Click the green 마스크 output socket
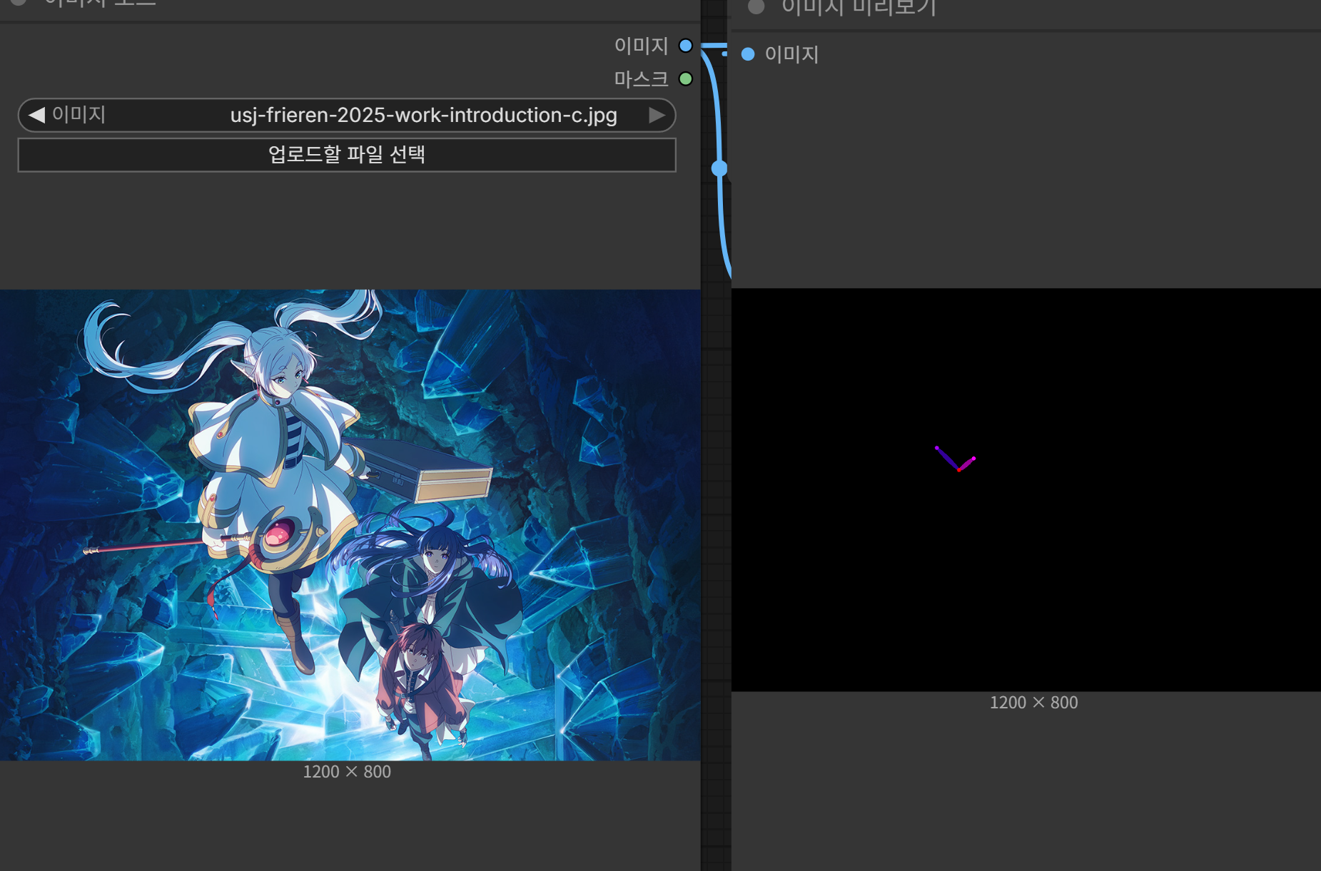This screenshot has width=1321, height=871. tap(686, 78)
